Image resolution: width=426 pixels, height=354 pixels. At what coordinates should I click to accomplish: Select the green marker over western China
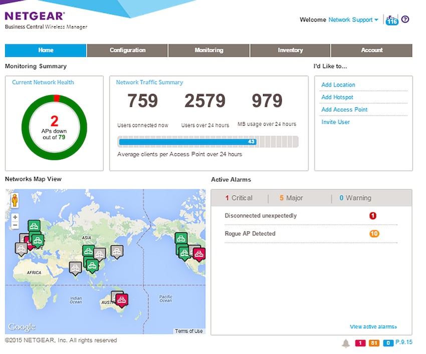click(x=88, y=251)
